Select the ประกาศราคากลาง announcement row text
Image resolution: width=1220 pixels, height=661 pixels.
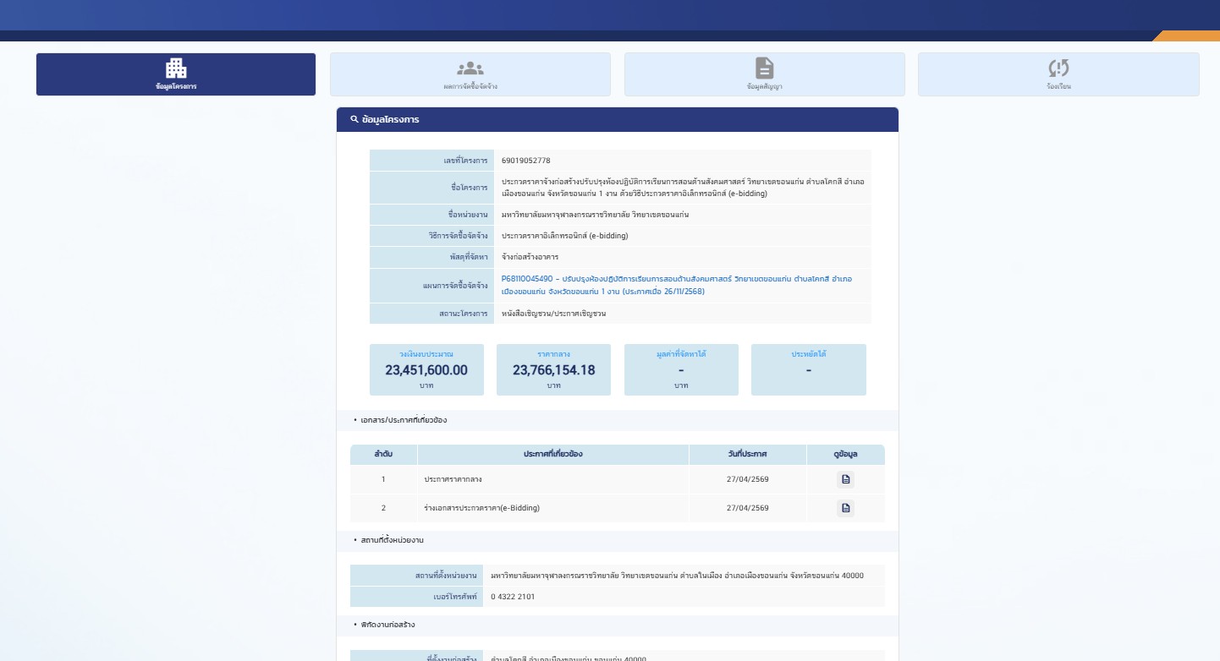click(x=453, y=479)
